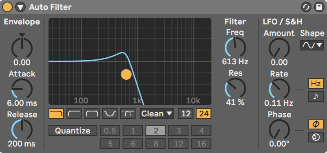The width and height of the screenshot is (327, 153).
Task: Collapse the device with title triangle
Action: tap(20, 7)
